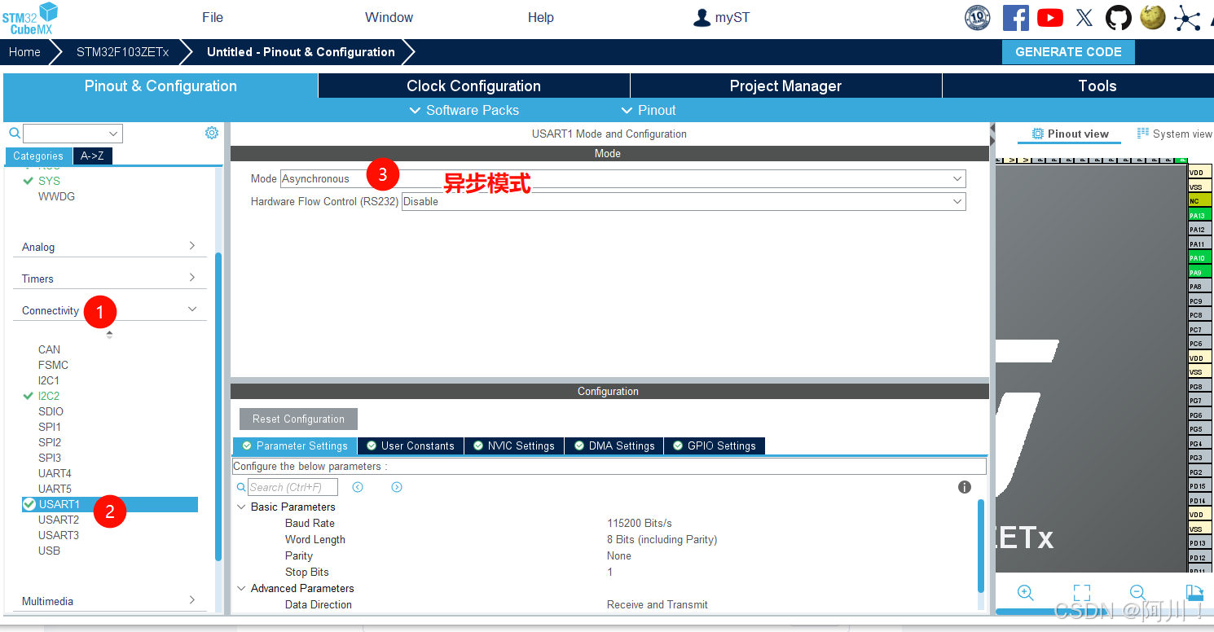Click the ST 10-year anniversary badge icon
The image size is (1214, 632).
click(978, 17)
